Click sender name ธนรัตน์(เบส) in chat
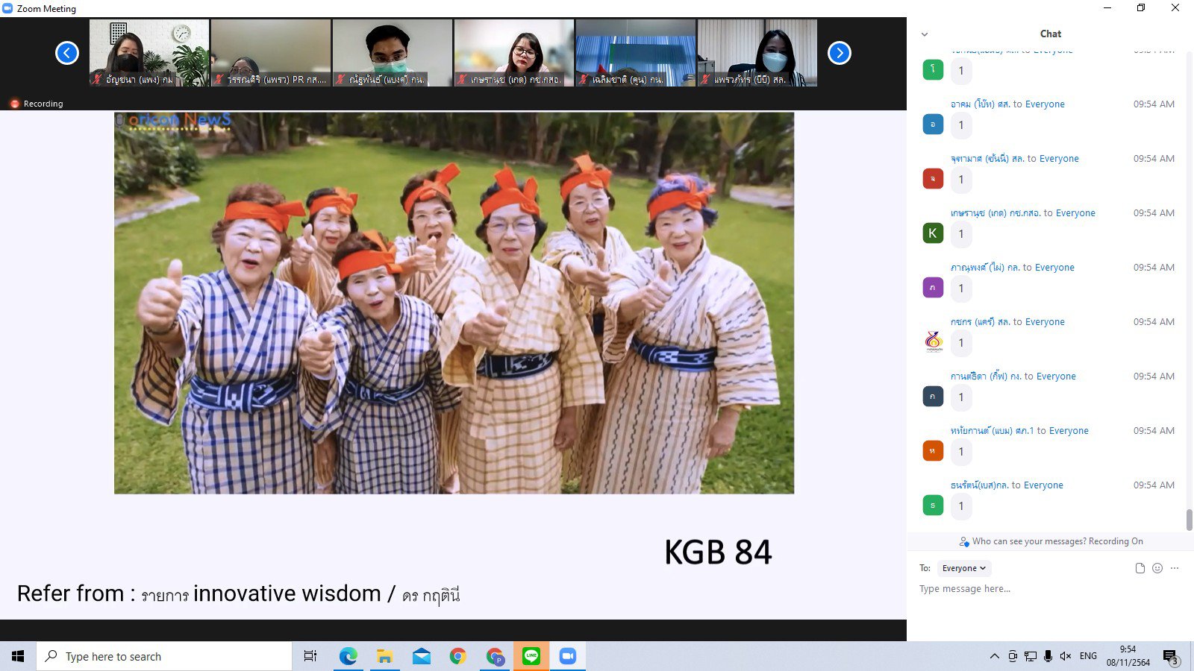The height and width of the screenshot is (671, 1194). click(x=979, y=485)
